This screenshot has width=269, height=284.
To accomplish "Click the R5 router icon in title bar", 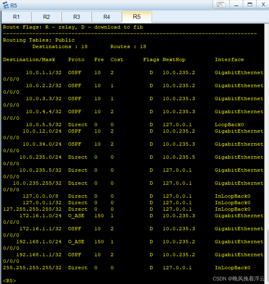I will 6,5.
